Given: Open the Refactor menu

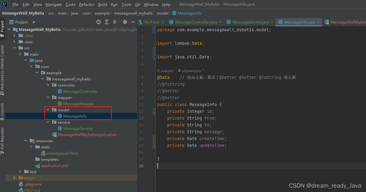Looking at the screenshot, I should point(87,4).
